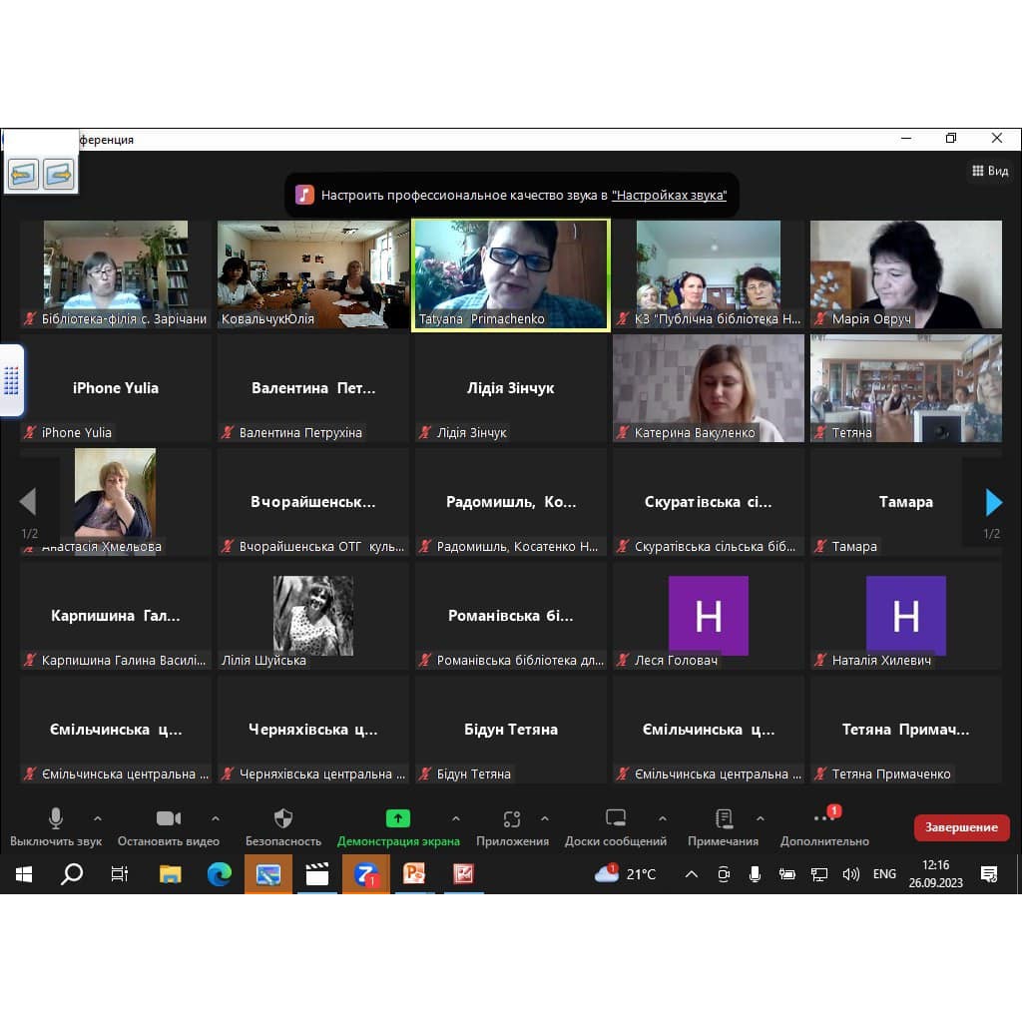1022x1022 pixels.
Task: Mute the microphone in Zoom toolbar
Action: [x=56, y=819]
